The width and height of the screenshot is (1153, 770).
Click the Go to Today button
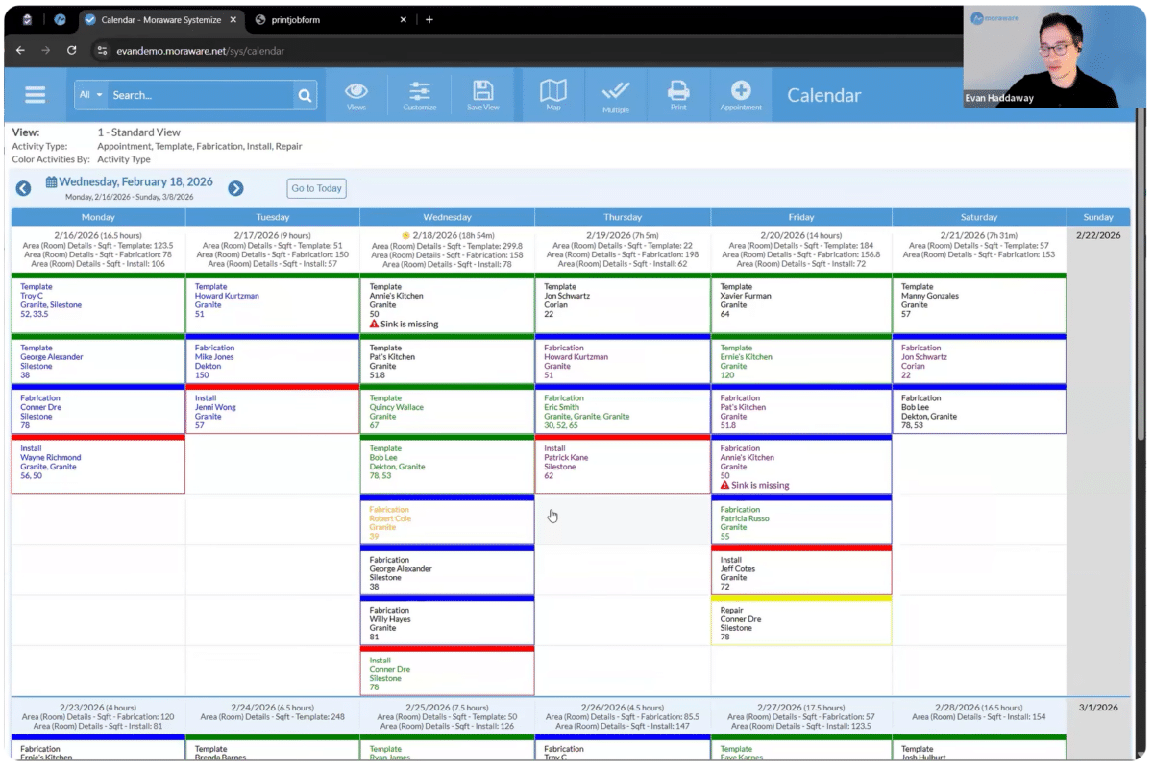316,188
